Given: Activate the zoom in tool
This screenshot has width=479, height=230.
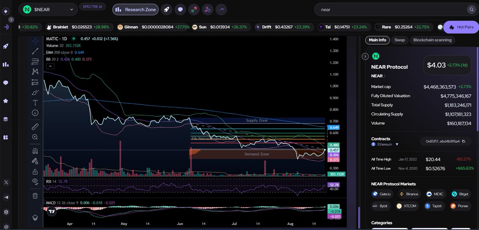Looking at the screenshot, I should click(35, 137).
